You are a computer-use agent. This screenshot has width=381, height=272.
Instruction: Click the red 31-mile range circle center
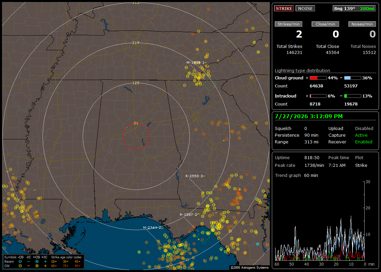(136, 136)
